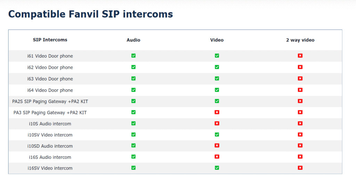Select the 'i61 Video Door phone' row label
The image size is (356, 187).
50,56
